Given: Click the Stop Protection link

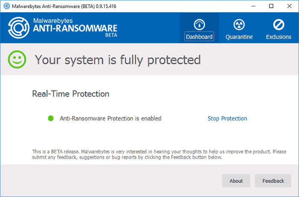Looking at the screenshot, I should pyautogui.click(x=227, y=118).
